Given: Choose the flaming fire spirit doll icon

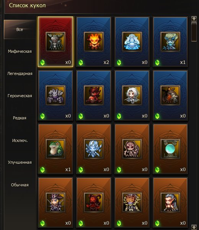Looking at the screenshot, I should pos(94,42).
